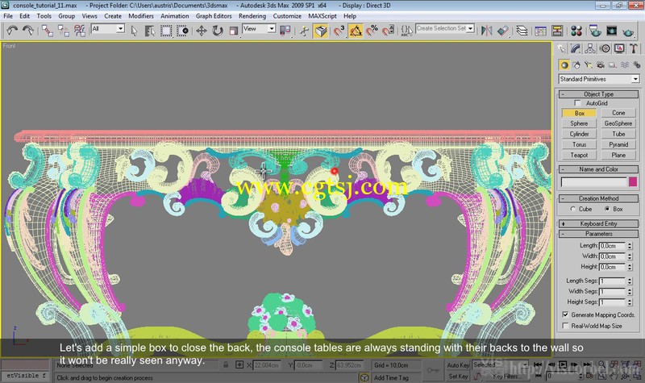Switch to the Motion panel tab
The width and height of the screenshot is (645, 383).
tap(605, 48)
